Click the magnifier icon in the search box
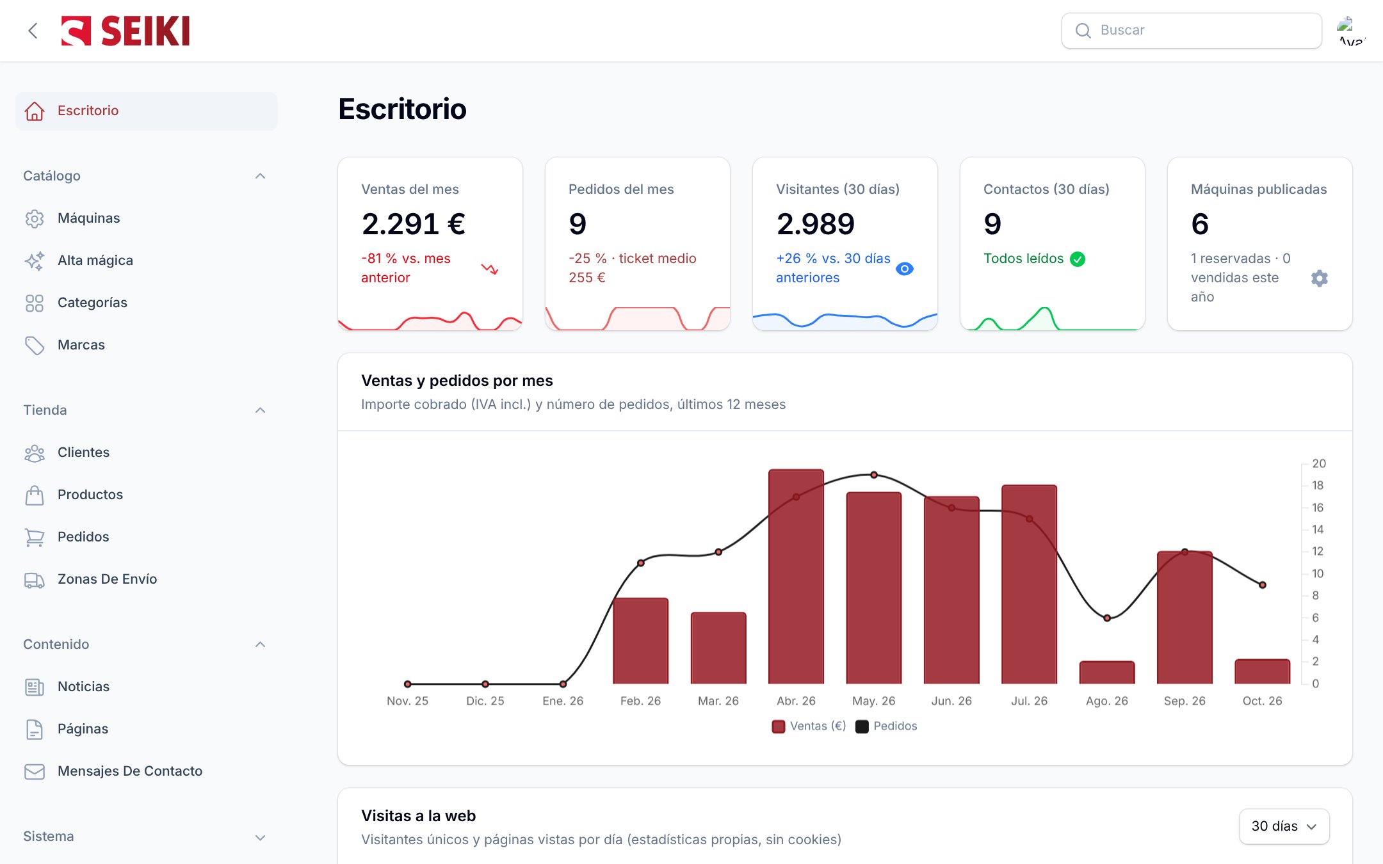This screenshot has height=864, width=1383. coord(1083,31)
